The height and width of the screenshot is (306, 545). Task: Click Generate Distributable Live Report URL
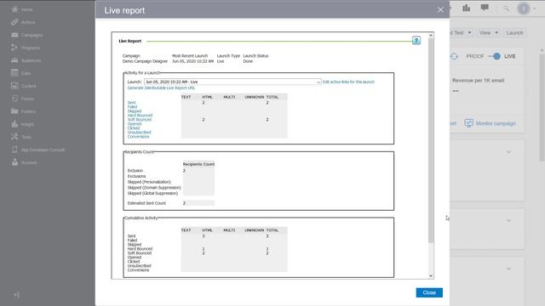(161, 88)
